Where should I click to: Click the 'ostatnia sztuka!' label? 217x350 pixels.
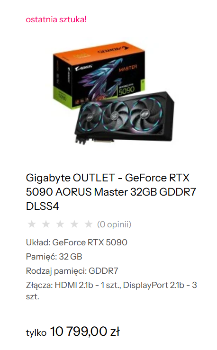click(x=56, y=19)
